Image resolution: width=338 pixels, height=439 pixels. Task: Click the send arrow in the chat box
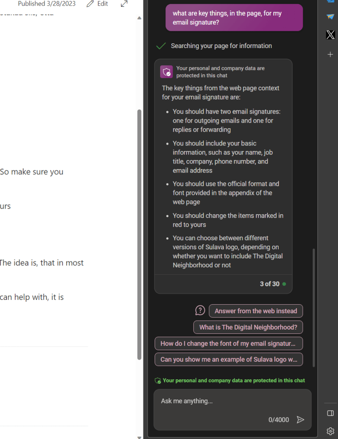301,420
